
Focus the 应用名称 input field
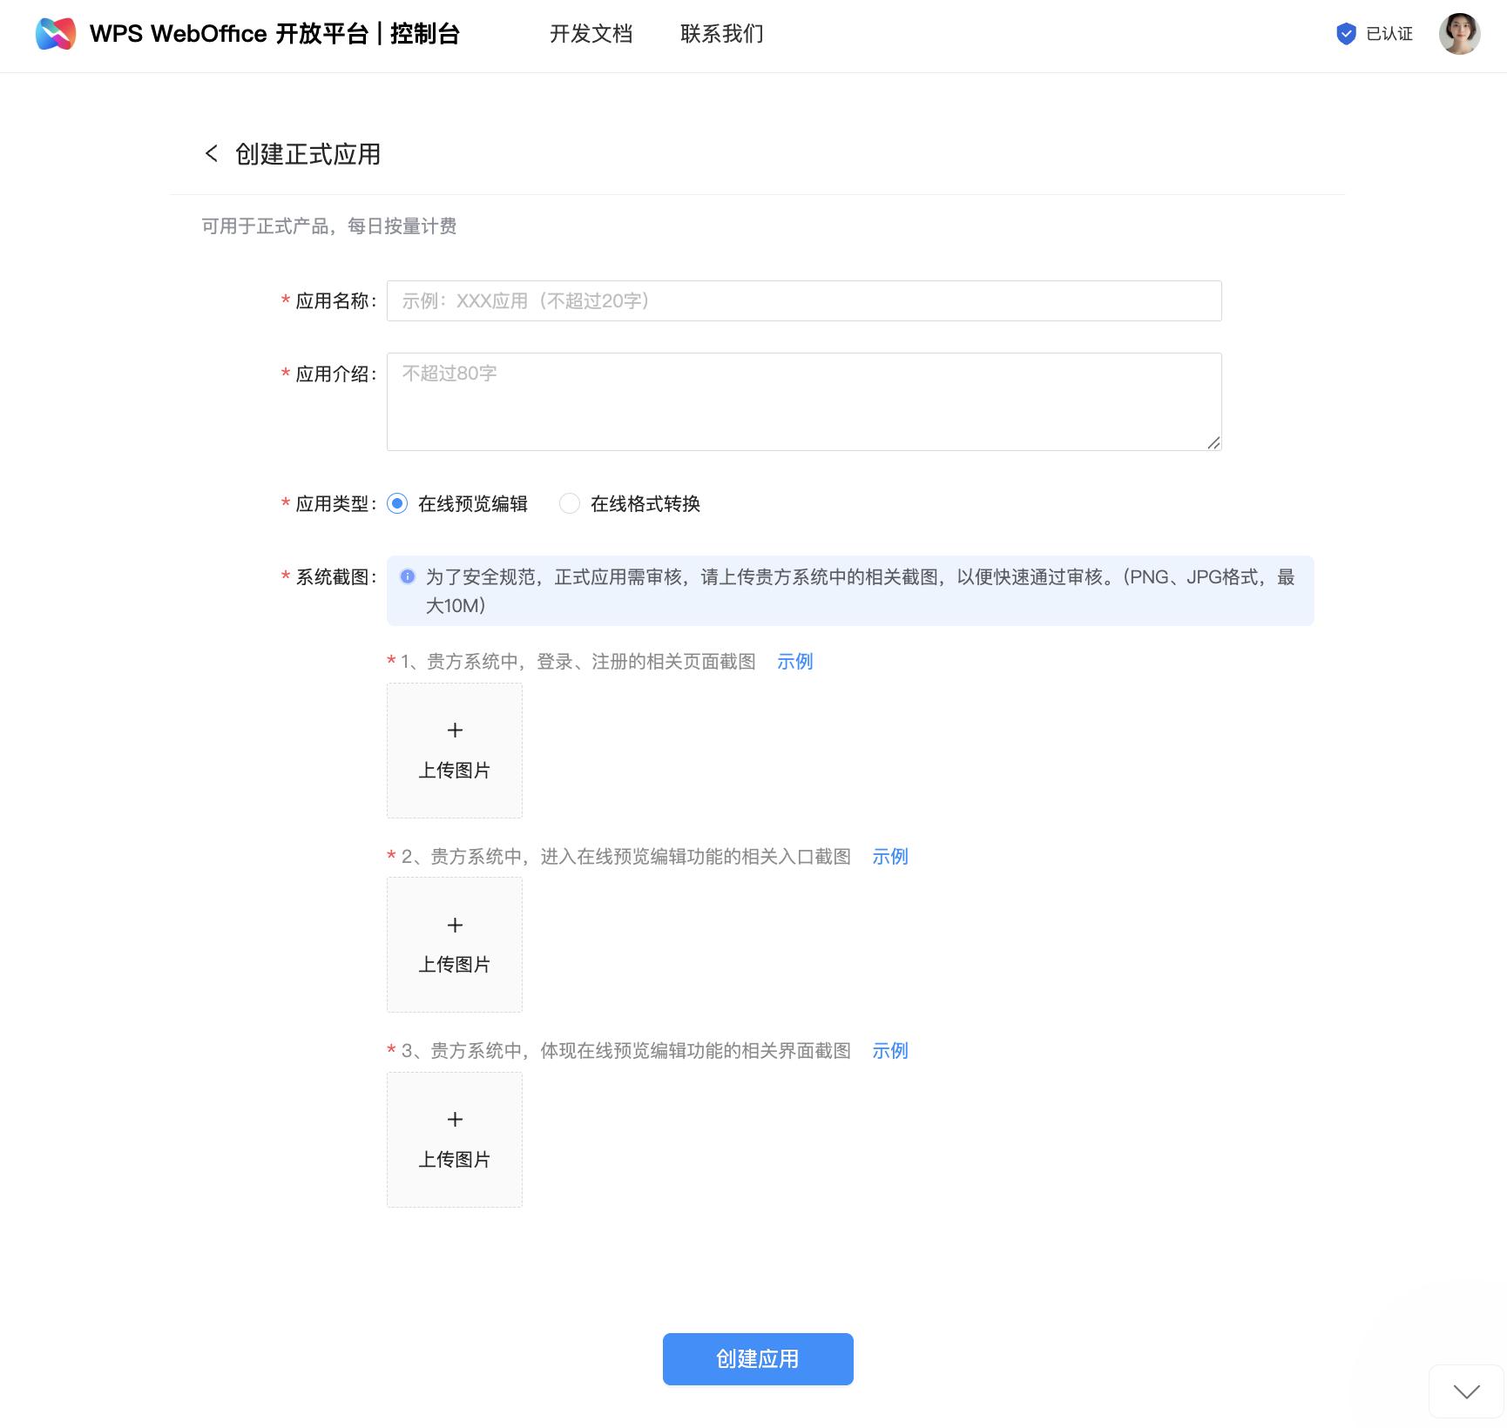803,301
